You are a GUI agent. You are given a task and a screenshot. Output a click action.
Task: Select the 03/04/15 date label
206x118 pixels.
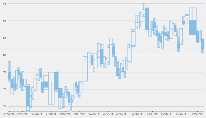[108, 114]
